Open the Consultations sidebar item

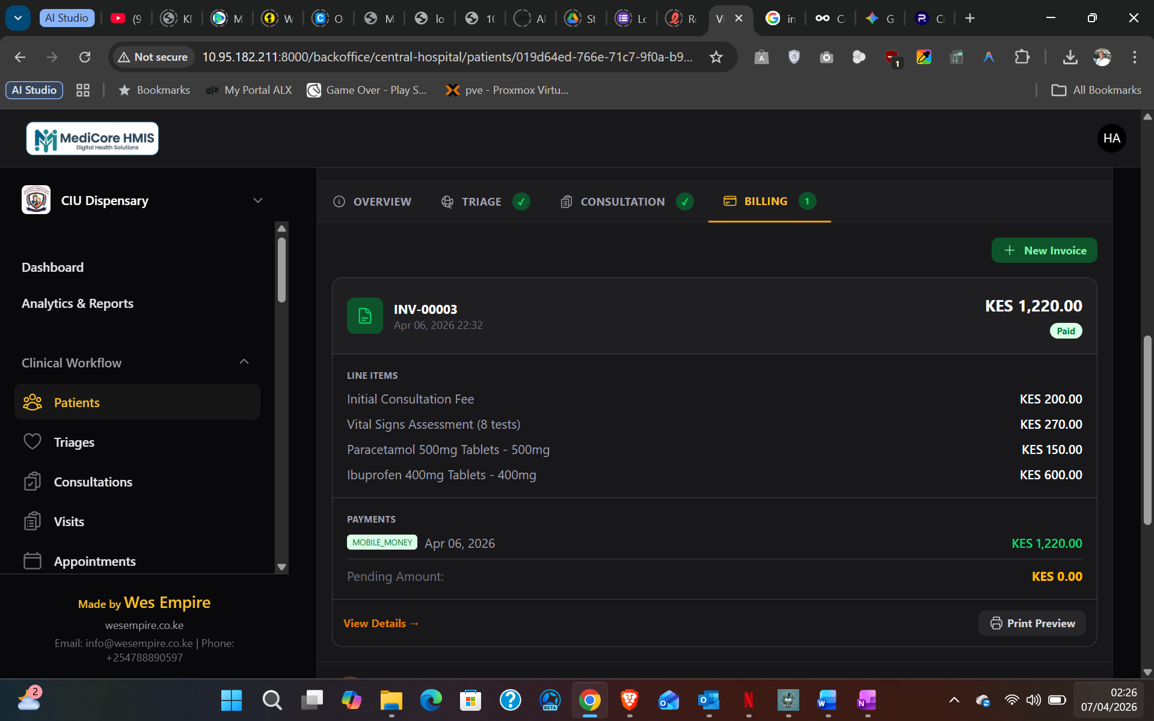[x=93, y=482]
